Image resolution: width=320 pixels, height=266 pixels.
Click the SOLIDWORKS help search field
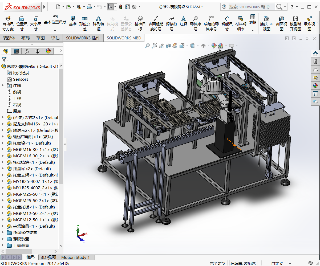pyautogui.click(x=251, y=7)
